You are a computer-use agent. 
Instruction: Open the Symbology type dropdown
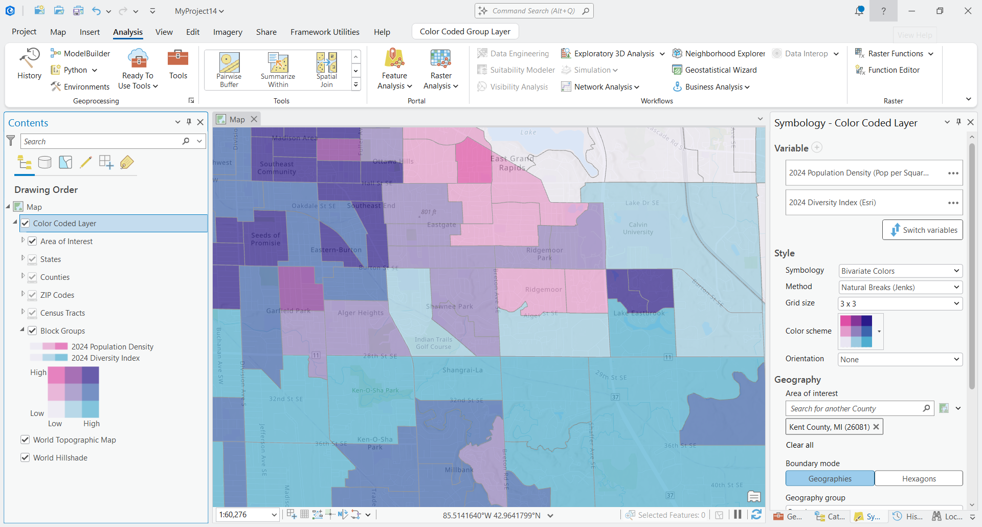[900, 271]
